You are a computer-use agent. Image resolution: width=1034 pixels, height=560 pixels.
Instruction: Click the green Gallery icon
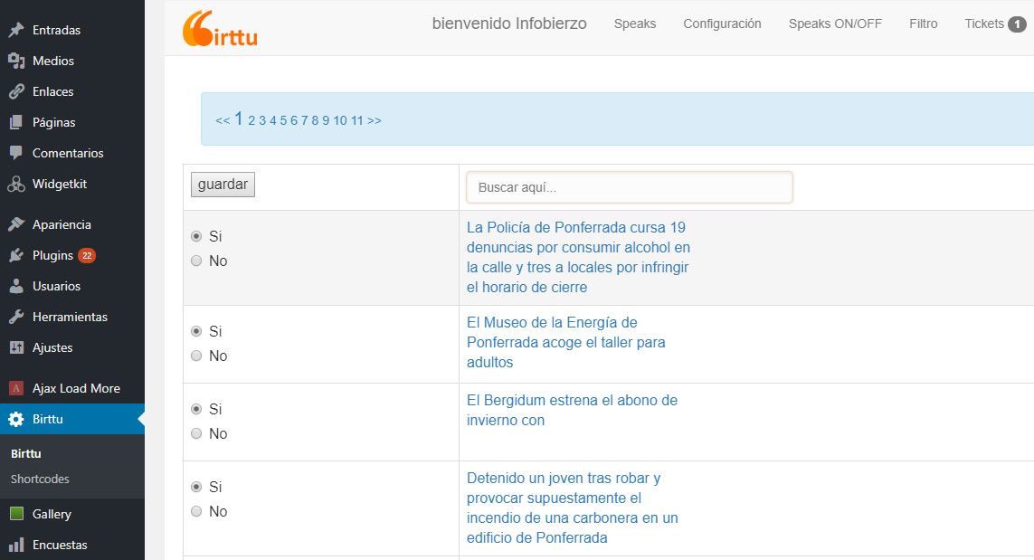coord(16,514)
